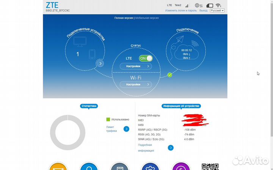Image resolution: width=273 pixels, height=170 pixels.
Task: Switch to Полная версия view
Action: click(x=124, y=18)
